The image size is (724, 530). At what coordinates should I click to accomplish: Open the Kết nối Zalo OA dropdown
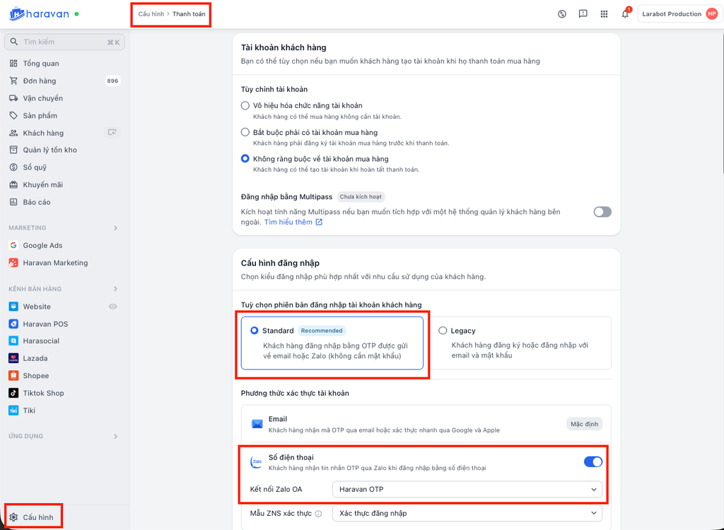467,489
